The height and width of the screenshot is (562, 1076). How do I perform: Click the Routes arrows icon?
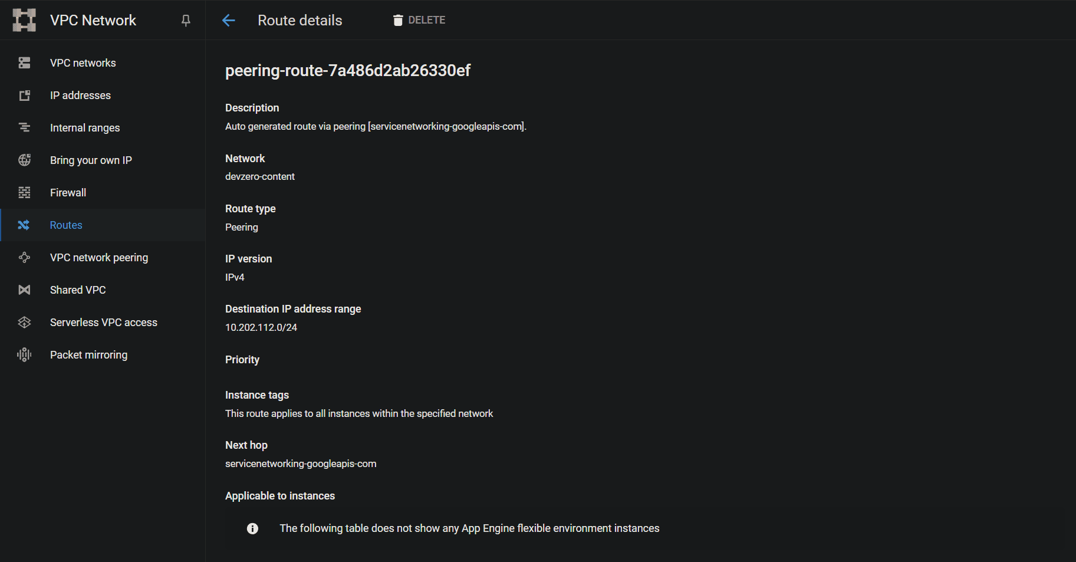point(24,225)
